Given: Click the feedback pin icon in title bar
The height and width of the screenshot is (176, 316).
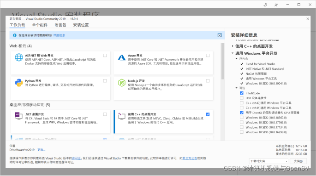Looking at the screenshot, I should (276, 5).
